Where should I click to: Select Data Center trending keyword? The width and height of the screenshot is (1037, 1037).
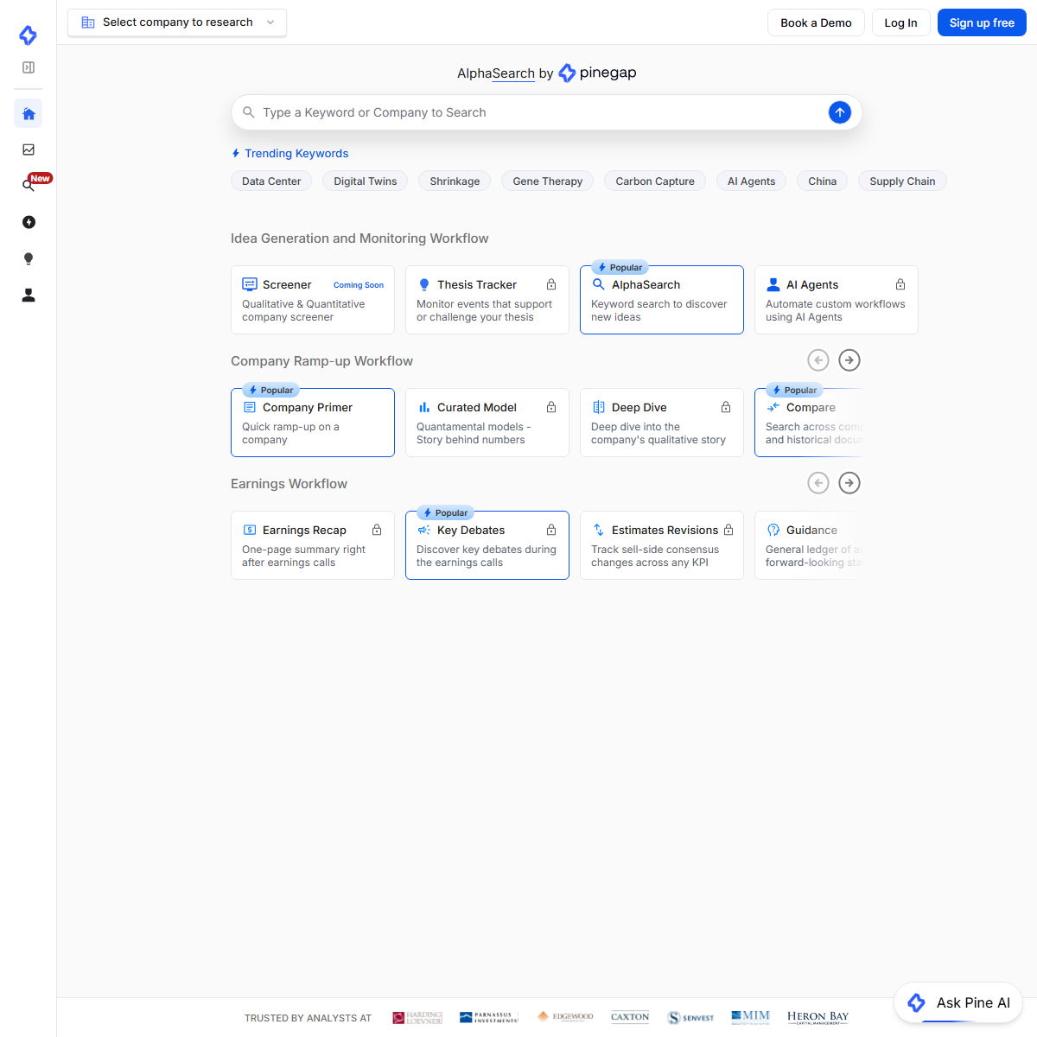pos(271,181)
